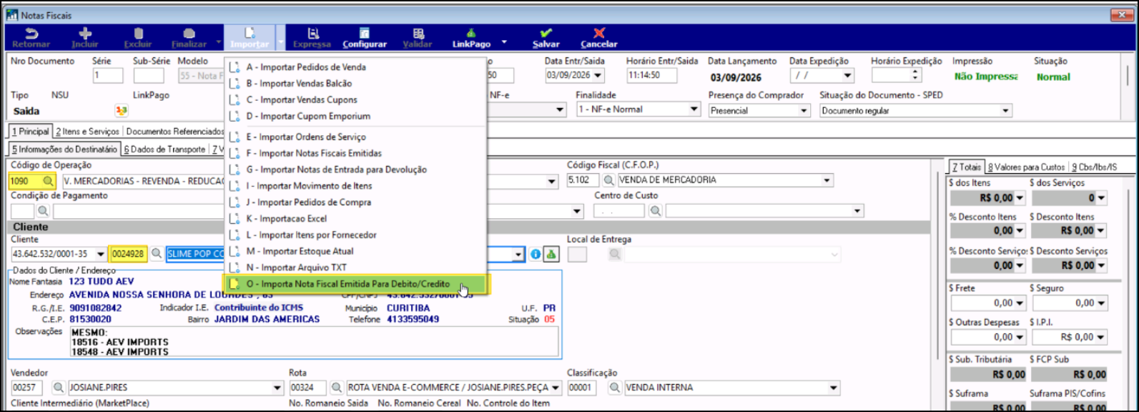Click the Cancelar red X icon
1139x412 pixels.
[599, 34]
